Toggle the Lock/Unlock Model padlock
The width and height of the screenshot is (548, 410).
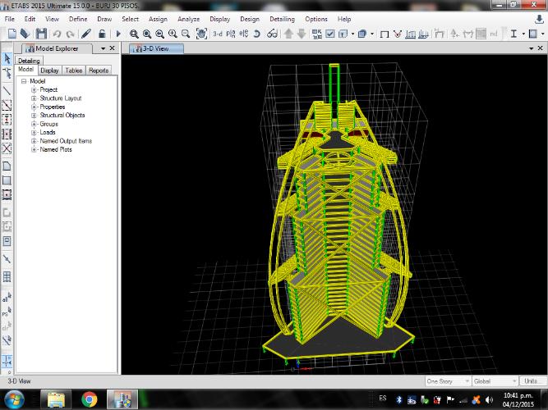point(102,34)
